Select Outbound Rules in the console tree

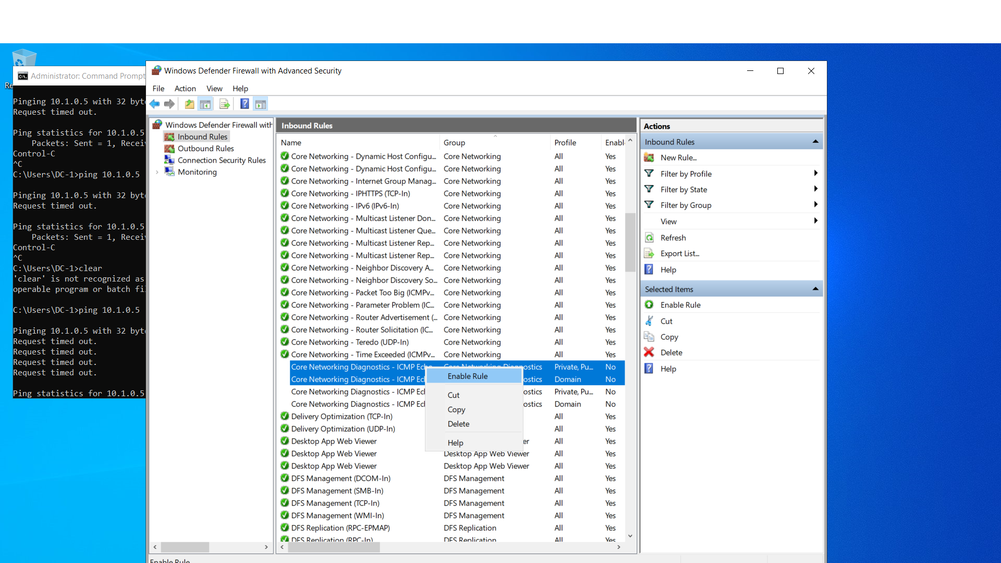(204, 148)
